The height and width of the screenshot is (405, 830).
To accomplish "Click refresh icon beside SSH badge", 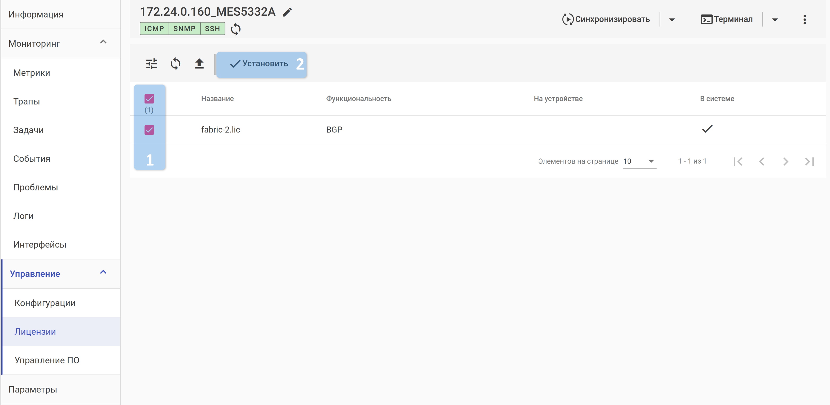I will pyautogui.click(x=235, y=29).
